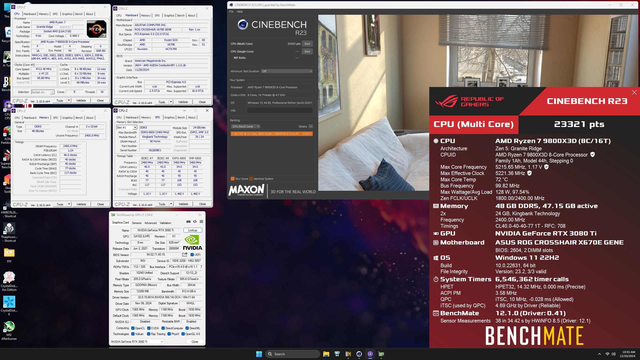Click the Ryzen 7 logo in the CPU-Z CPU window
This screenshot has height=360, width=640.
(x=97, y=29)
